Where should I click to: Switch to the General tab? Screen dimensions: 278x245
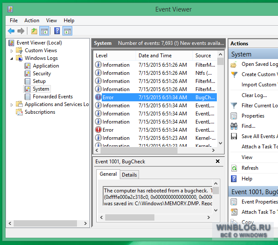coord(108,174)
